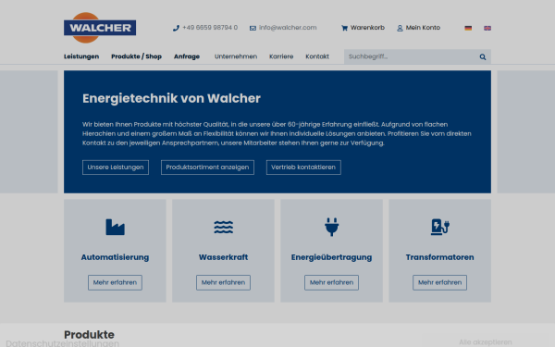Click the info@walcher.com email link
Image resolution: width=555 pixels, height=347 pixels.
click(288, 28)
